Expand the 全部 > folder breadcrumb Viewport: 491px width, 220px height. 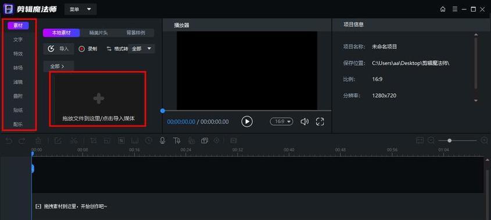pyautogui.click(x=58, y=67)
